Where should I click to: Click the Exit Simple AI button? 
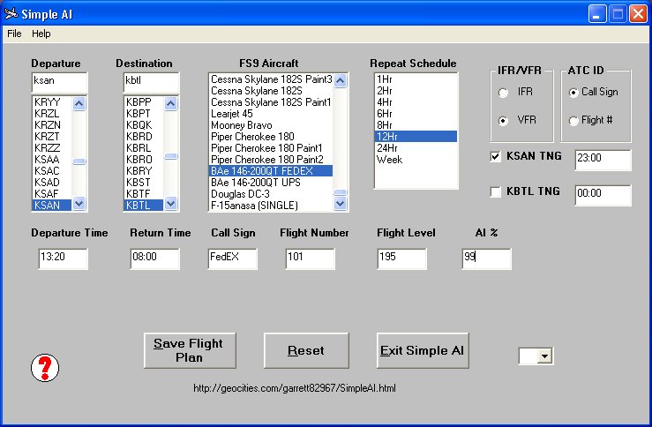[x=422, y=350]
